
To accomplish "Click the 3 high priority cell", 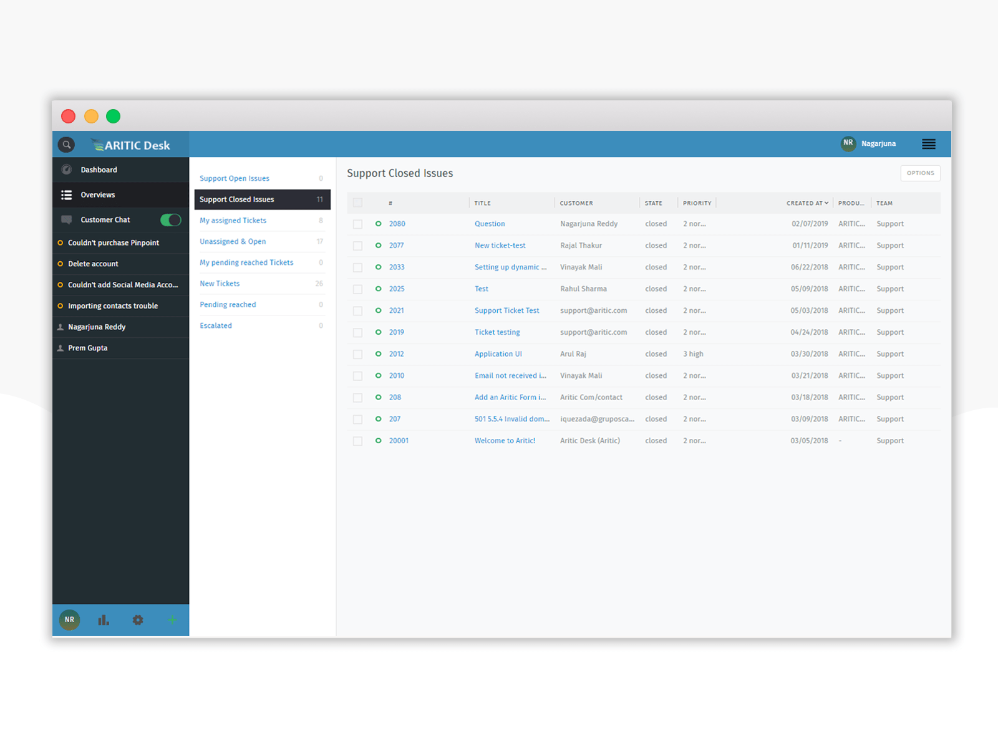I will [x=693, y=354].
